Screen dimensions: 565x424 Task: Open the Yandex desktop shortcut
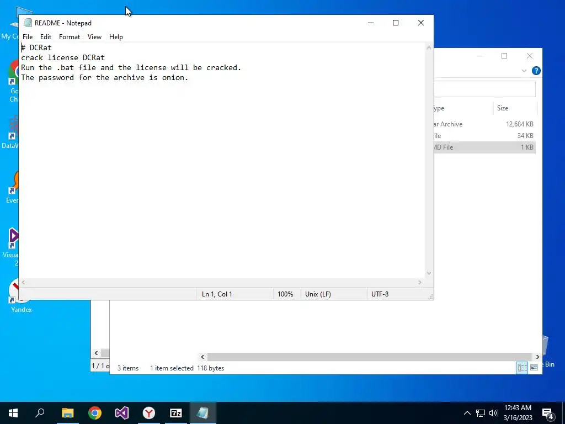click(x=20, y=296)
